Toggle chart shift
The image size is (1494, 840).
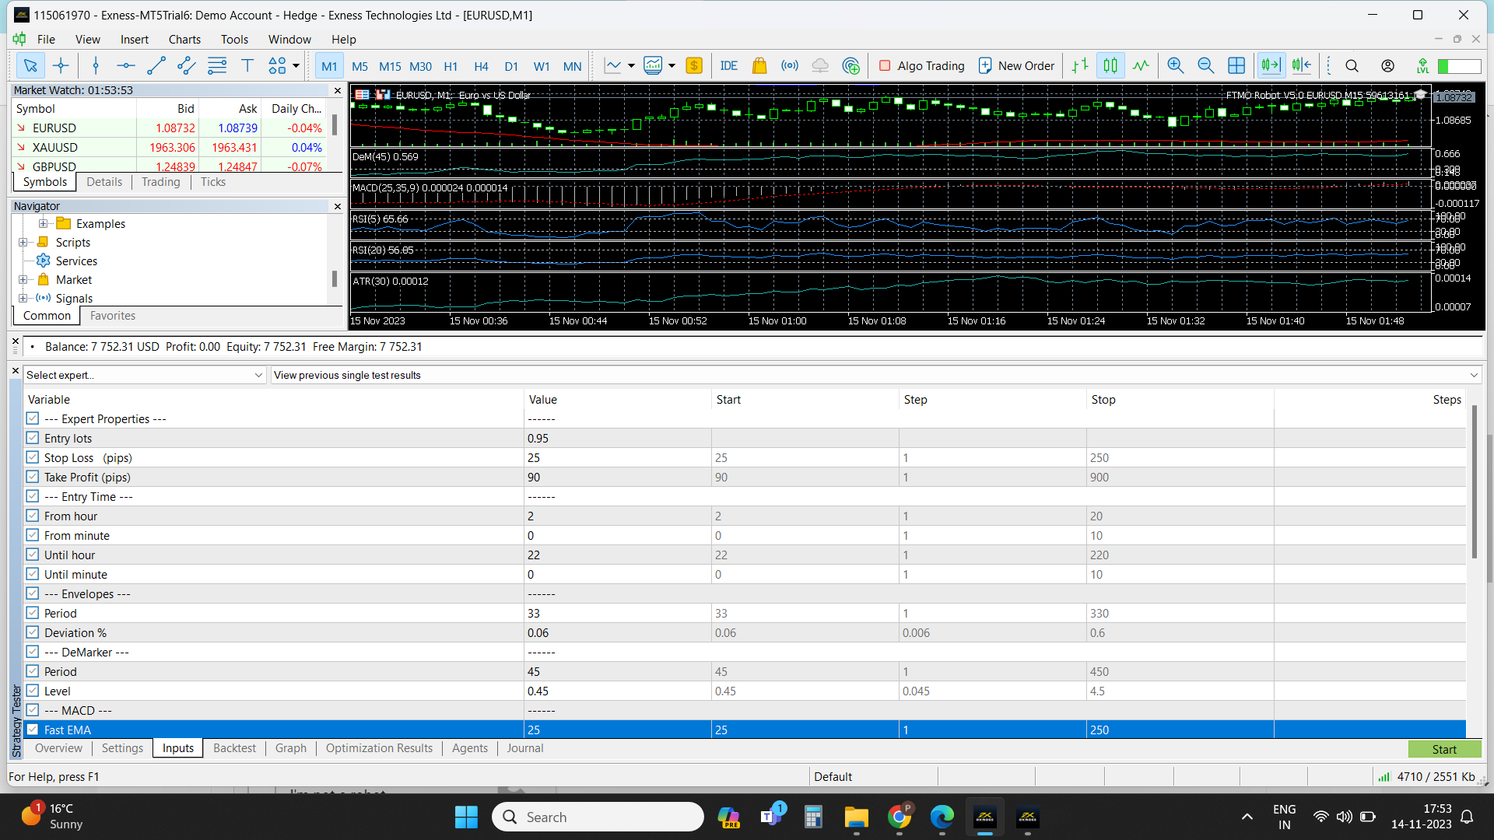click(x=1301, y=66)
